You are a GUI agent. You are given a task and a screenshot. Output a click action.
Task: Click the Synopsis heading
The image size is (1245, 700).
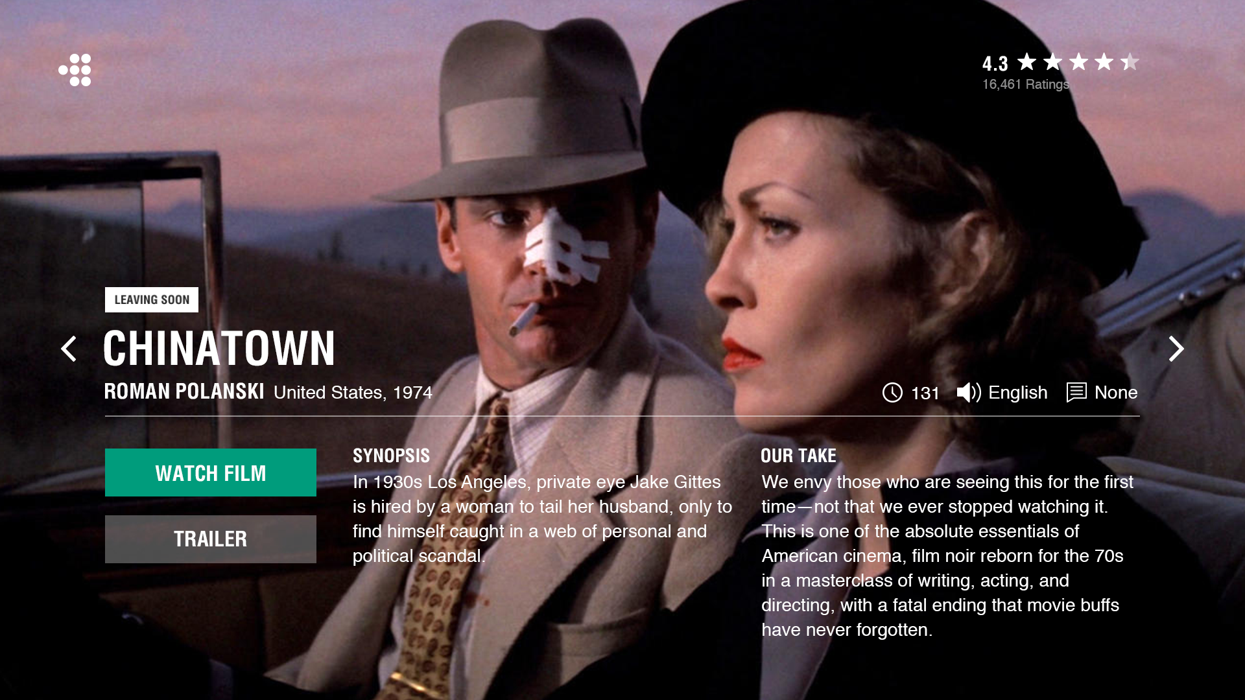pos(391,456)
